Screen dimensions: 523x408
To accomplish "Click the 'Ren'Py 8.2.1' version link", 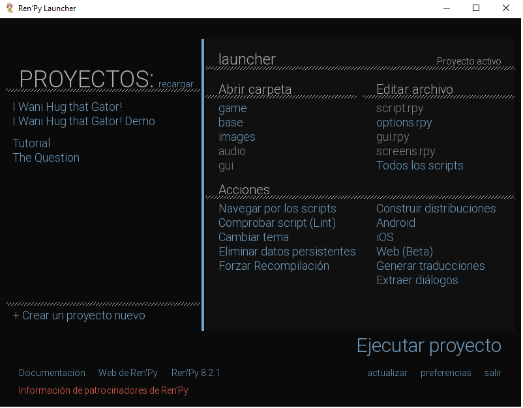I will [196, 373].
